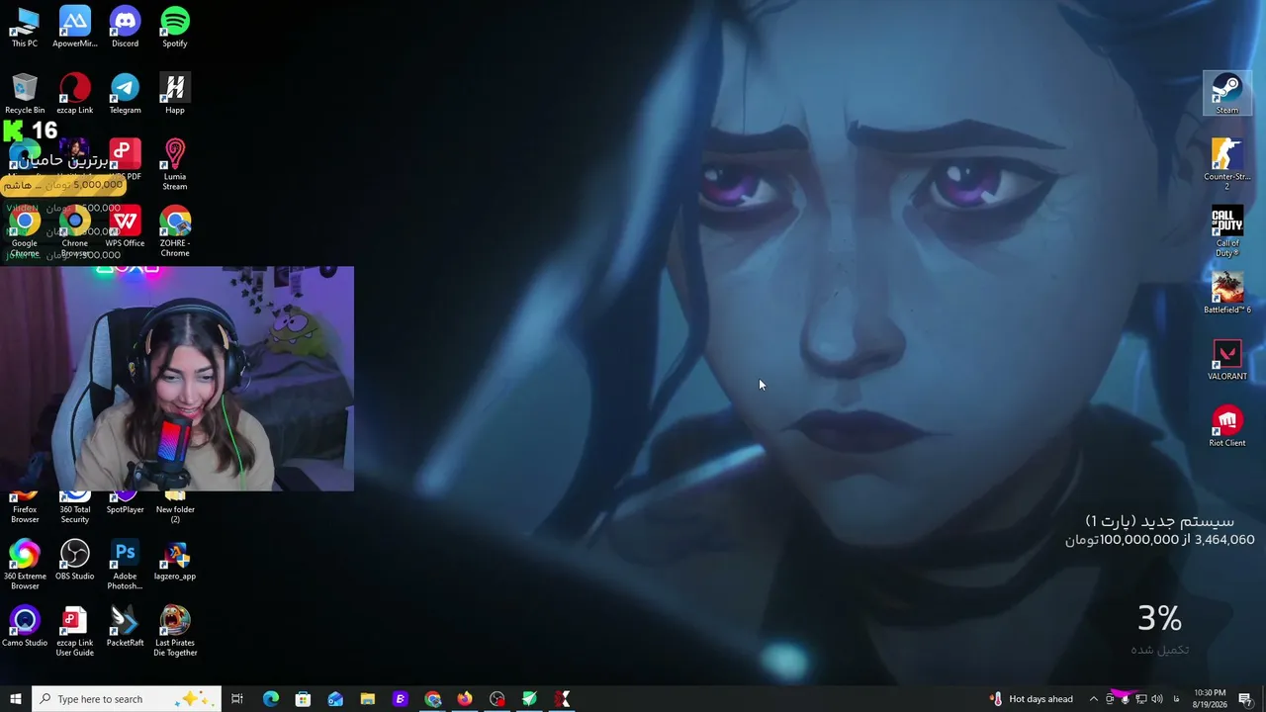Select the Riot Client desktop shortcut
The width and height of the screenshot is (1266, 712).
pyautogui.click(x=1227, y=426)
